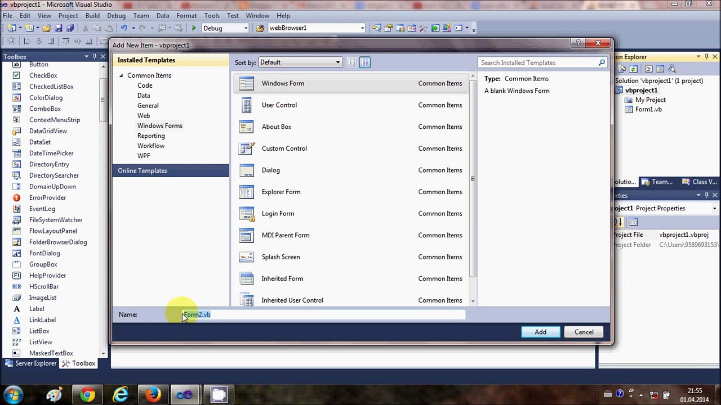Choose the About Box template icon
Viewport: 721px width, 405px height.
[x=246, y=127]
